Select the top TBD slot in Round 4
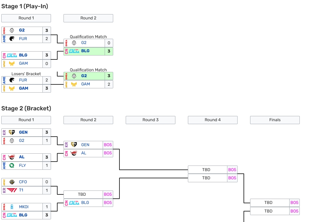The width and height of the screenshot is (334, 222). 206,170
